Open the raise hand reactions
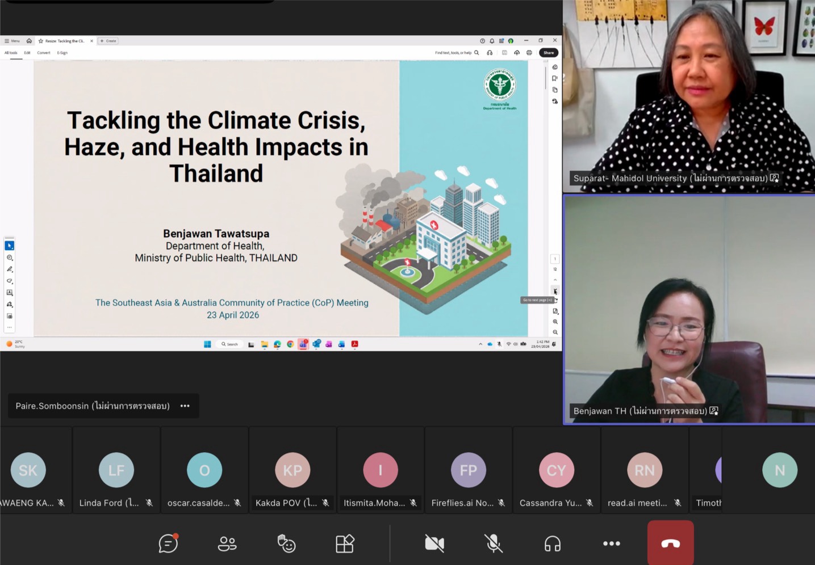The image size is (815, 565). pos(286,543)
